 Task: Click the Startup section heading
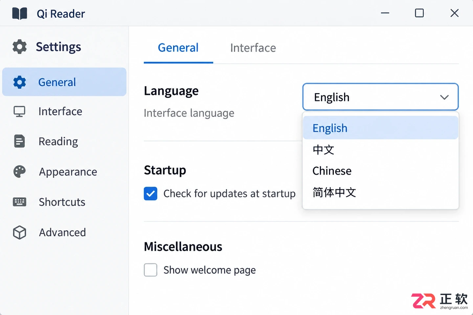click(x=165, y=170)
